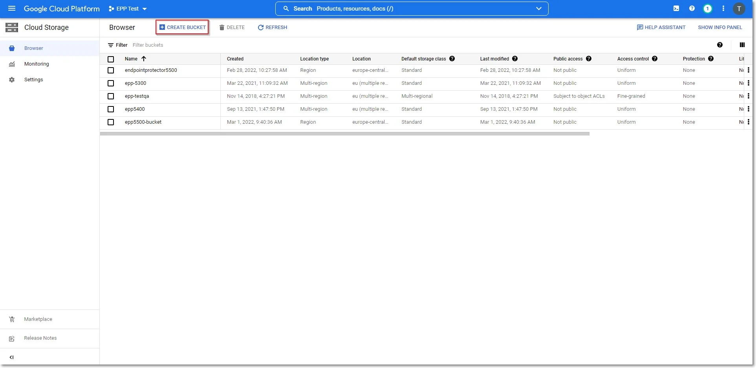756x368 pixels.
Task: Check the epp5400 bucket checkbox
Action: pos(111,109)
